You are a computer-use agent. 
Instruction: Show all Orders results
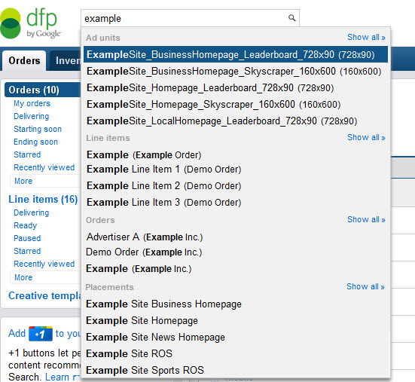[x=366, y=220]
